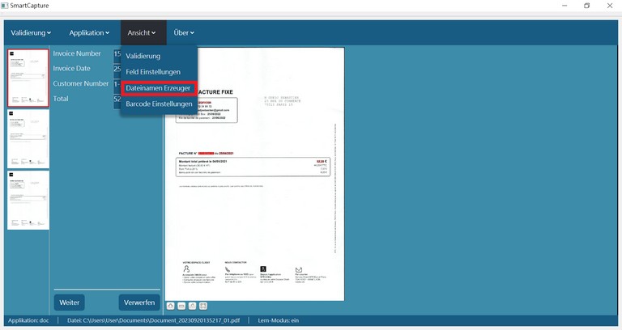This screenshot has width=622, height=330.
Task: Choose Validierung in the Ansicht dropdown list
Action: click(x=159, y=56)
